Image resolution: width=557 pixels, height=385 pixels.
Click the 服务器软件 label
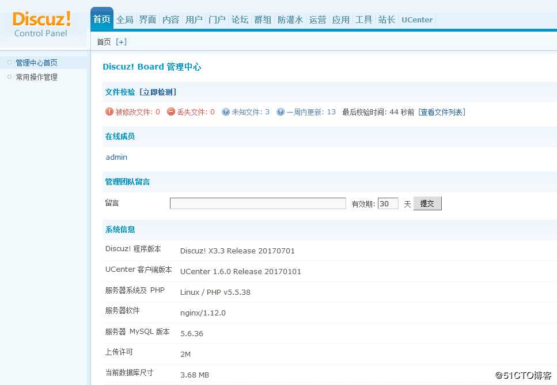[123, 311]
